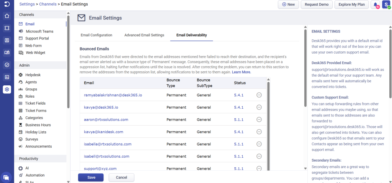Click the Bounce SubType column header
Image resolution: width=392 pixels, height=183 pixels.
(x=204, y=83)
